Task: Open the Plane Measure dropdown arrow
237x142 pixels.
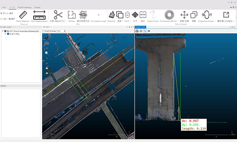Action: pos(30,21)
